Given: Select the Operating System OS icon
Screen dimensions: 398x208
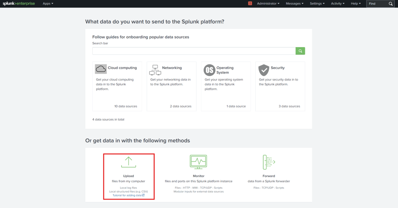Looking at the screenshot, I should click(x=209, y=70).
